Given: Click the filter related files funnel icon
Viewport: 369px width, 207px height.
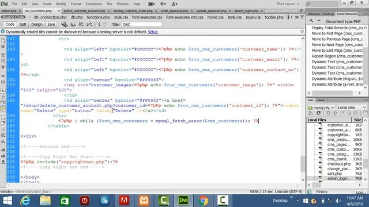Looking at the screenshot, I should pos(302,17).
